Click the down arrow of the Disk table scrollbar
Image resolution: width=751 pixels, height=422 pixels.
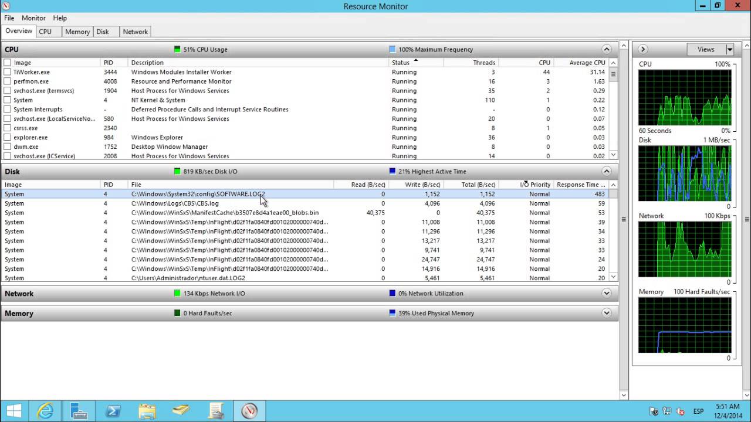click(614, 277)
